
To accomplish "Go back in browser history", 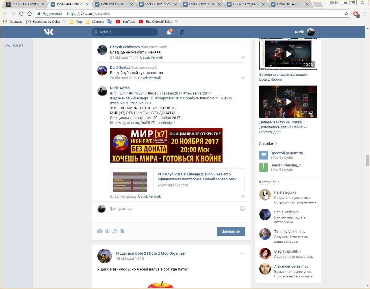I will tap(5, 14).
